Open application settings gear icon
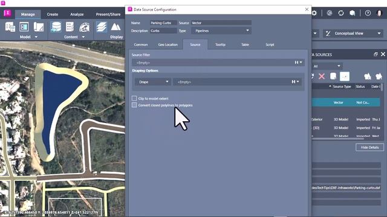This screenshot has width=387, height=217. [x=314, y=13]
